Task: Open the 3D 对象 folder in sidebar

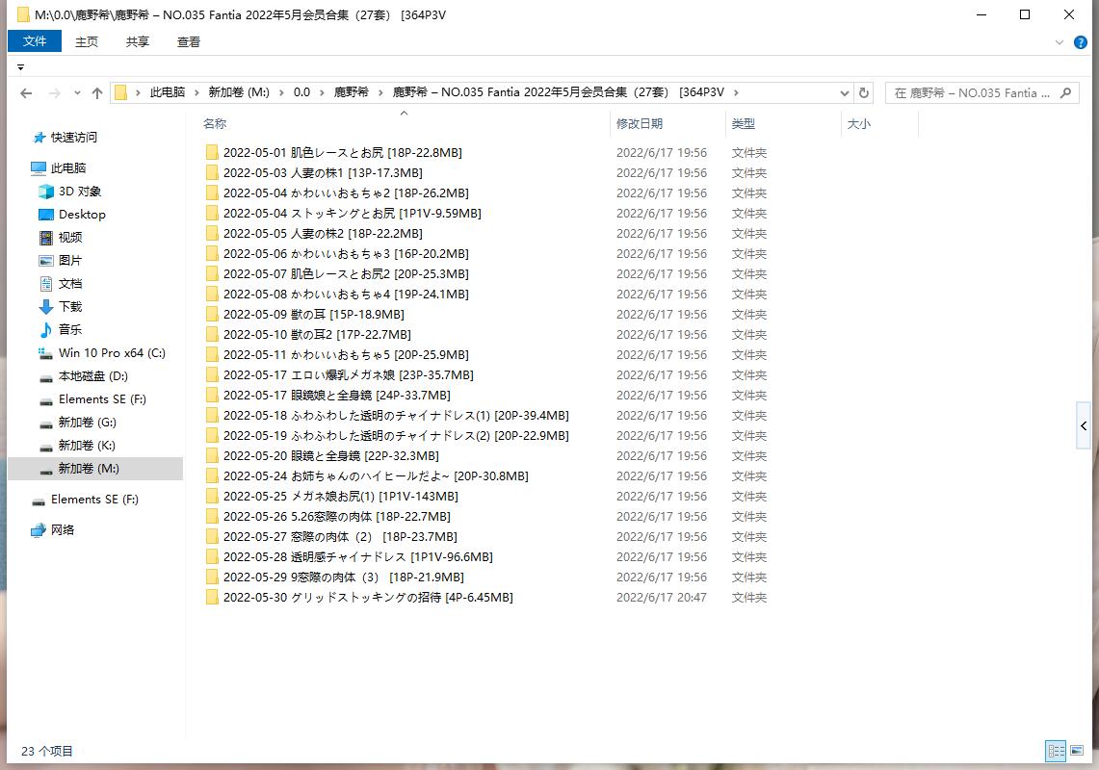Action: (79, 192)
